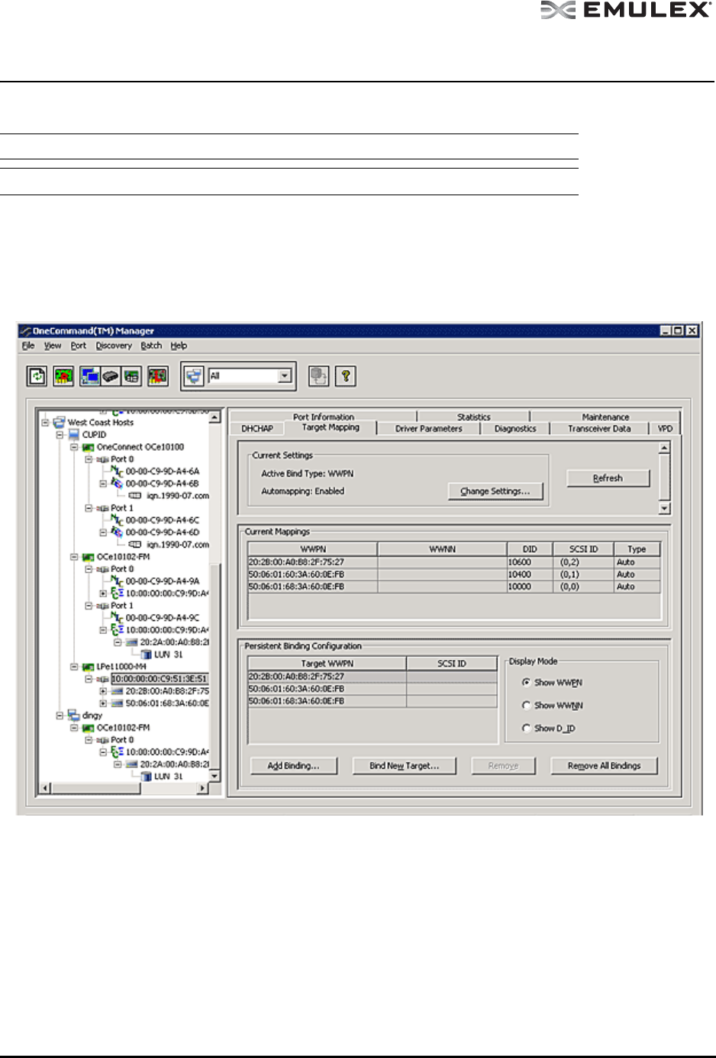The image size is (716, 1058).
Task: Expand 50:06:01:68:3A:60:0E target node in tree
Action: (x=104, y=703)
